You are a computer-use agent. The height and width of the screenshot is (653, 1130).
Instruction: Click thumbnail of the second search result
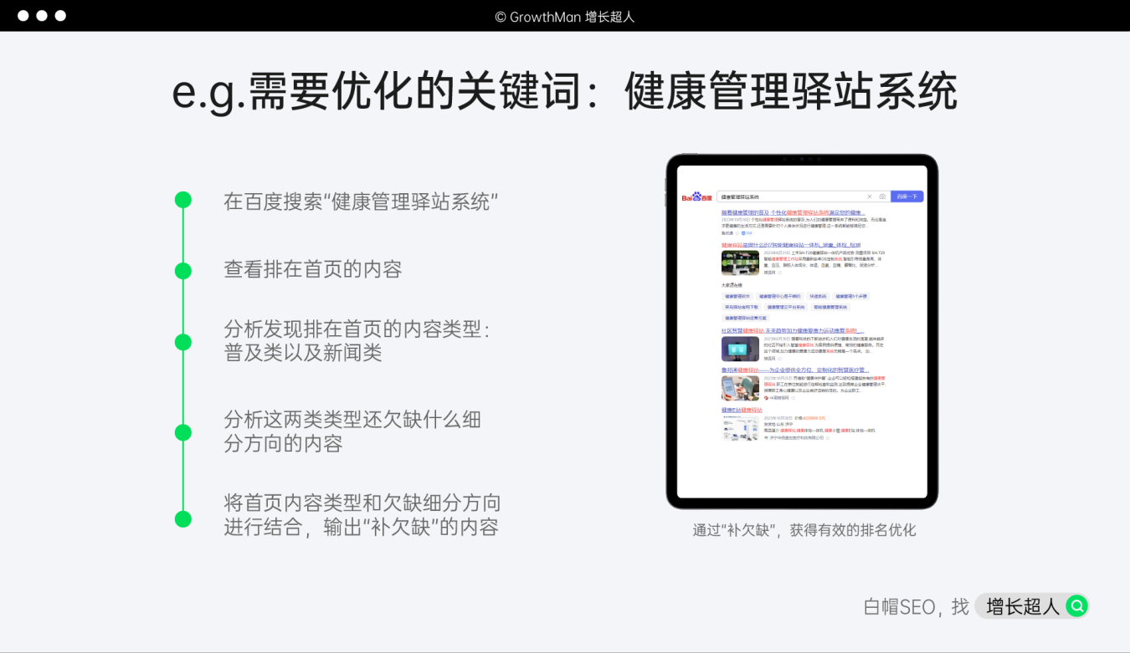coord(740,263)
